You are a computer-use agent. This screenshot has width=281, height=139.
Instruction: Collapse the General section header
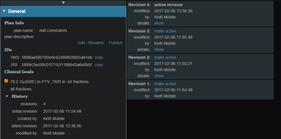click(x=4, y=11)
